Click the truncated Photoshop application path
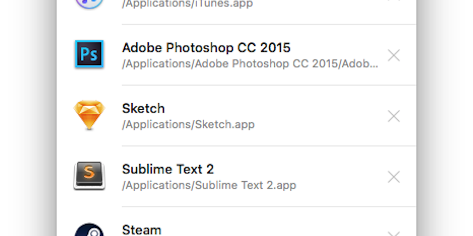The height and width of the screenshot is (236, 473). 250,64
